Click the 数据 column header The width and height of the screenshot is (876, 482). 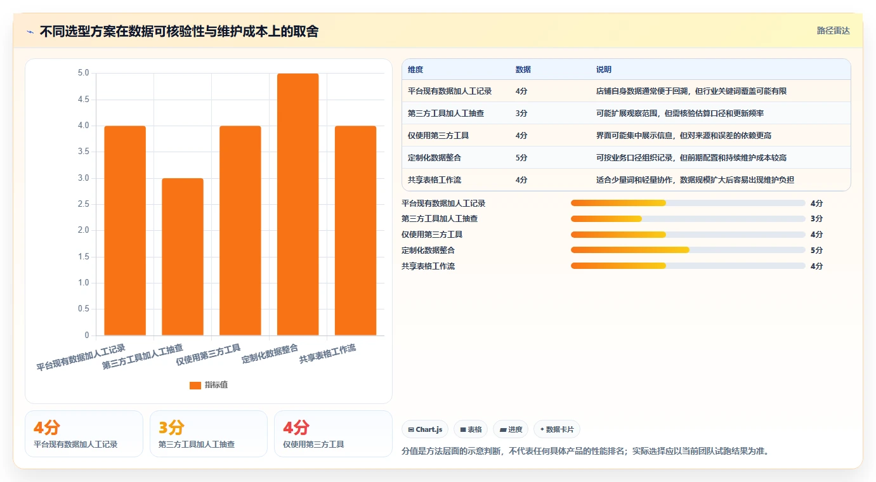[523, 70]
